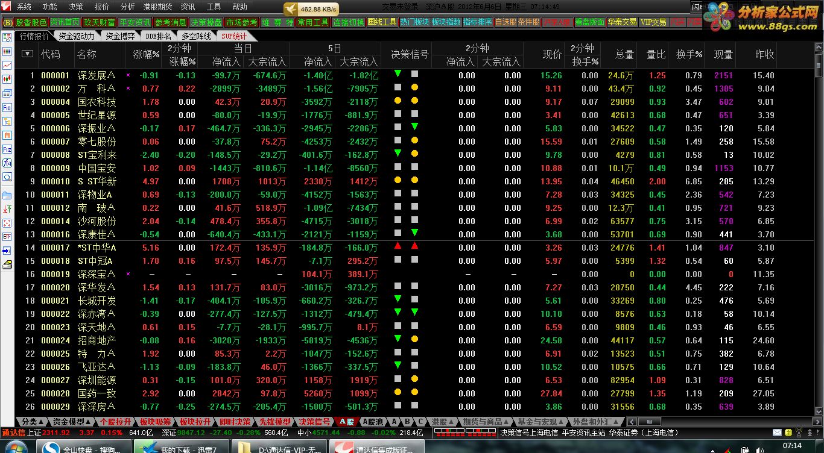Click the up-down arrows ranking sidebar icon
Viewport: 824px width, 453px height.
[7, 209]
